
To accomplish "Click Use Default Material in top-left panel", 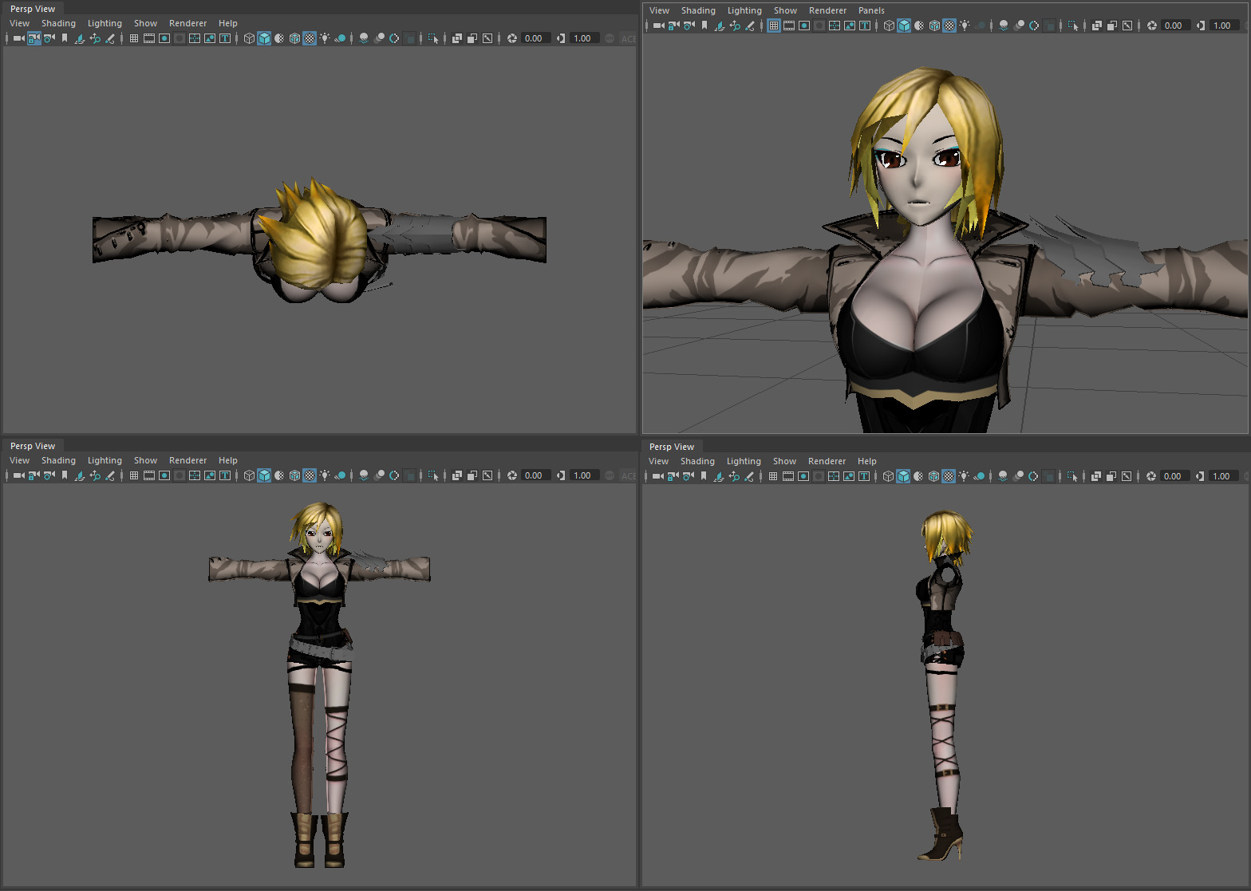I will click(x=279, y=38).
